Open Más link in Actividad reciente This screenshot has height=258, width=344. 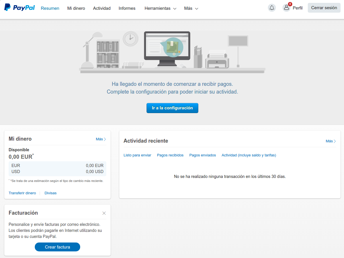[330, 141]
